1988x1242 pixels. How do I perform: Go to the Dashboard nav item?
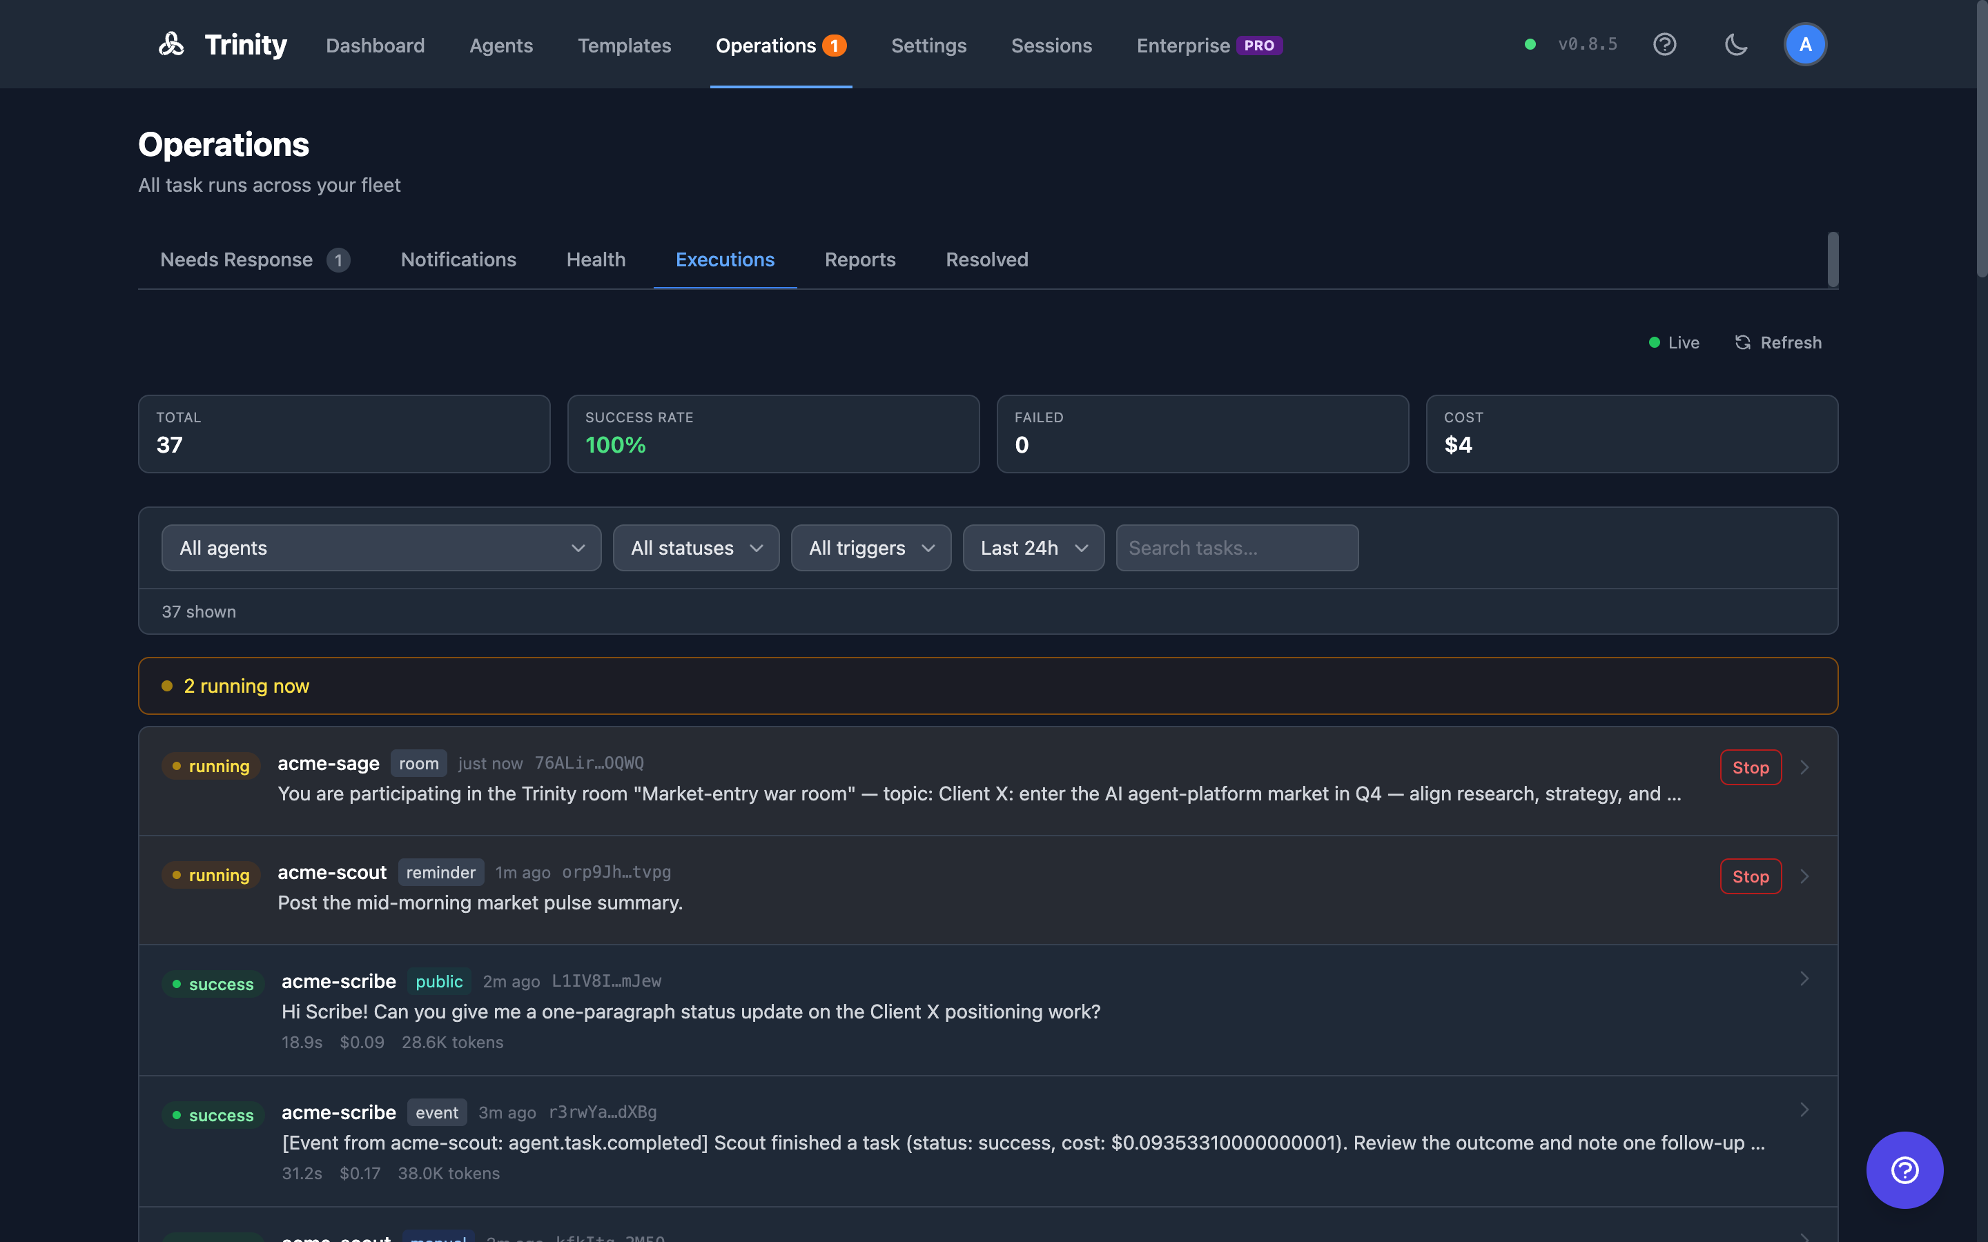pos(376,45)
